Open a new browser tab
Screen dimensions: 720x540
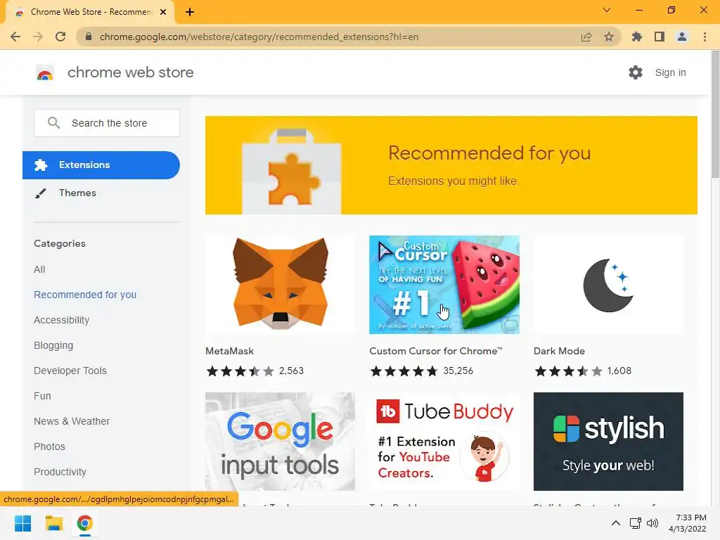(190, 12)
